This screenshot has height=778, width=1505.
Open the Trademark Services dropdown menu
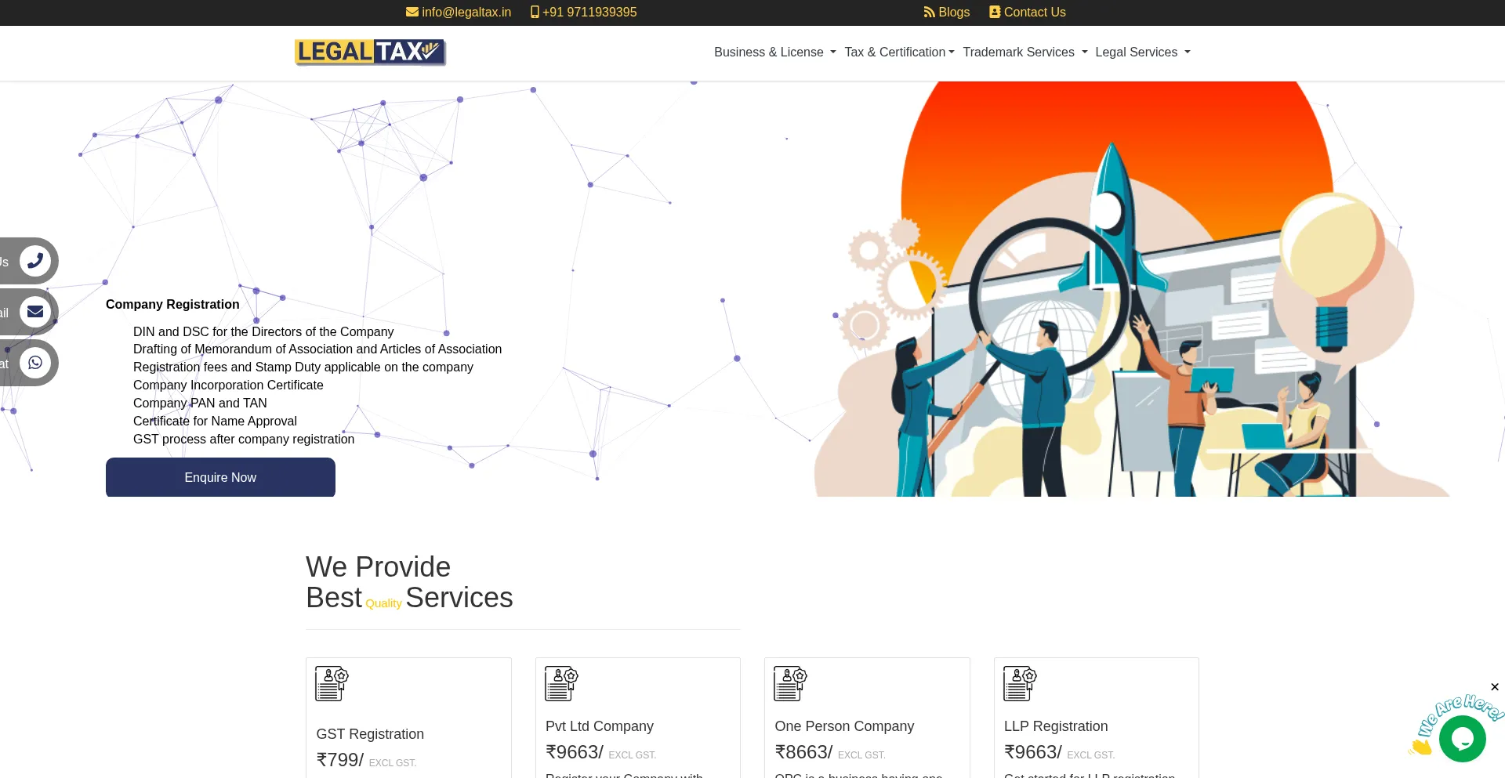tap(1024, 52)
